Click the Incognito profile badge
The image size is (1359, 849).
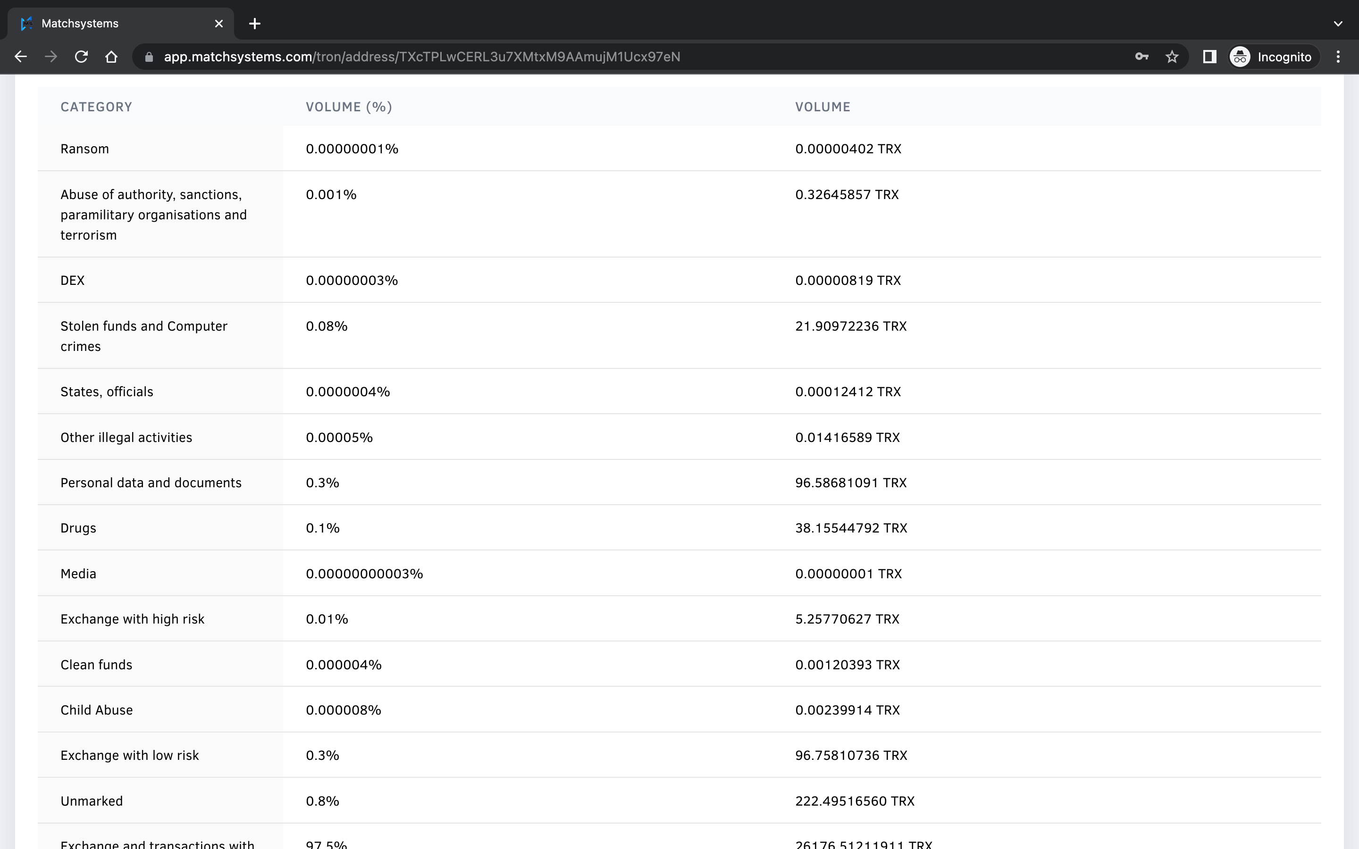click(x=1271, y=56)
